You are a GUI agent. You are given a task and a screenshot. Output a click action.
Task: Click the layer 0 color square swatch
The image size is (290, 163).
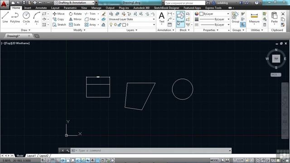pyautogui.click(x=124, y=24)
